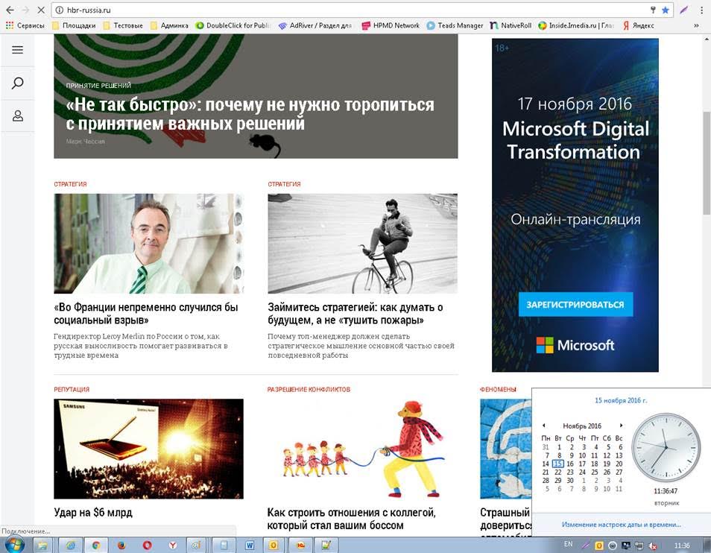Go to previous month in the calendar

[x=543, y=426]
